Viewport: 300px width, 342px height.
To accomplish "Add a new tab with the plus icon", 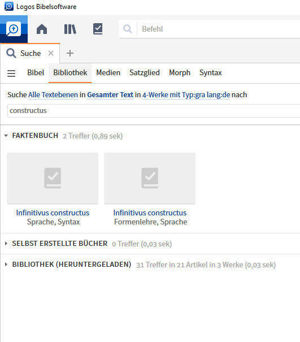I will point(70,53).
